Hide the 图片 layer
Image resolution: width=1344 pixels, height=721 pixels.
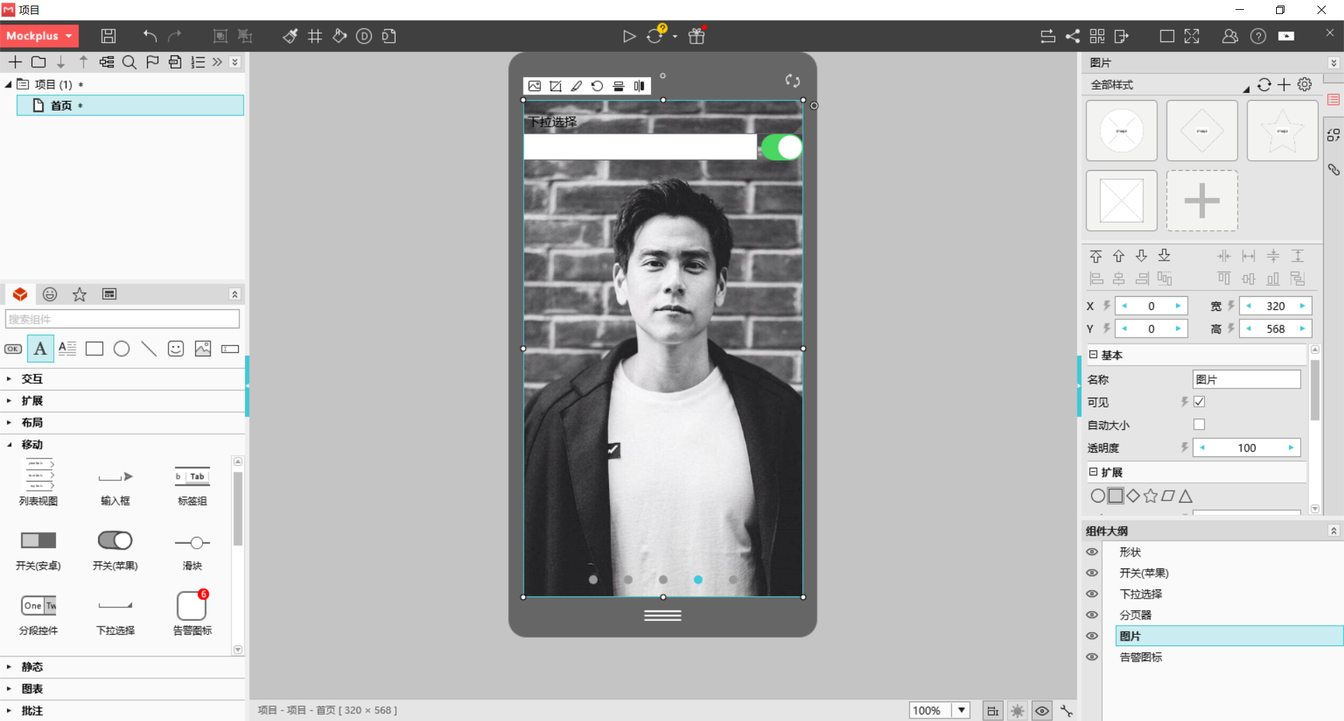click(x=1092, y=636)
